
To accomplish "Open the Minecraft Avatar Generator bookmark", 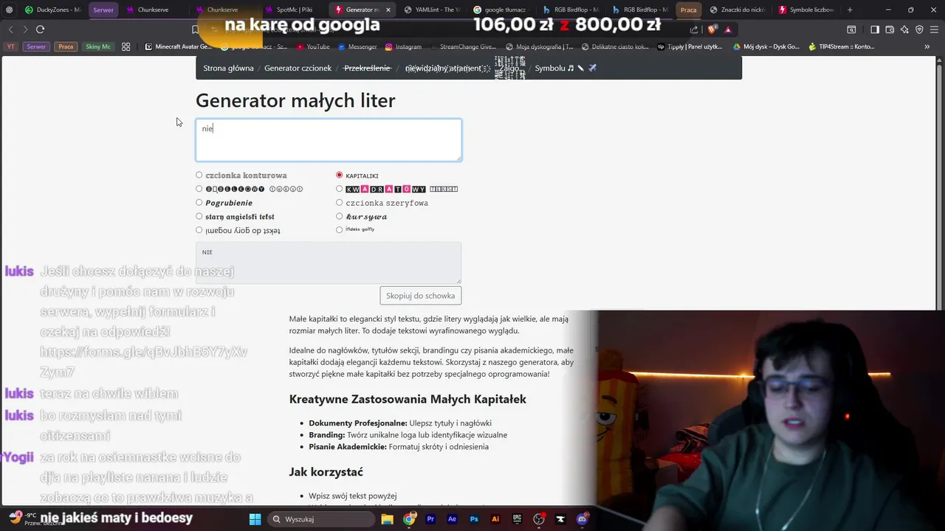I will point(178,46).
